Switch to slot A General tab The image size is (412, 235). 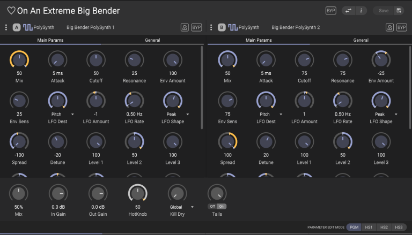pyautogui.click(x=152, y=40)
